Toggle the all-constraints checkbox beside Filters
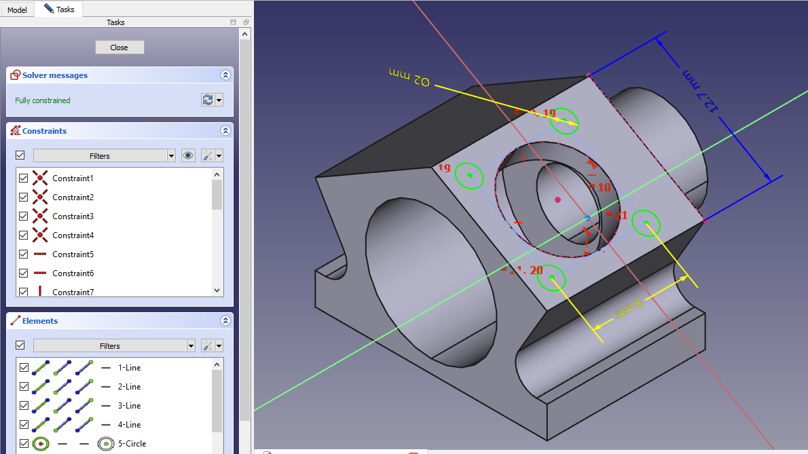The width and height of the screenshot is (808, 454). click(20, 156)
